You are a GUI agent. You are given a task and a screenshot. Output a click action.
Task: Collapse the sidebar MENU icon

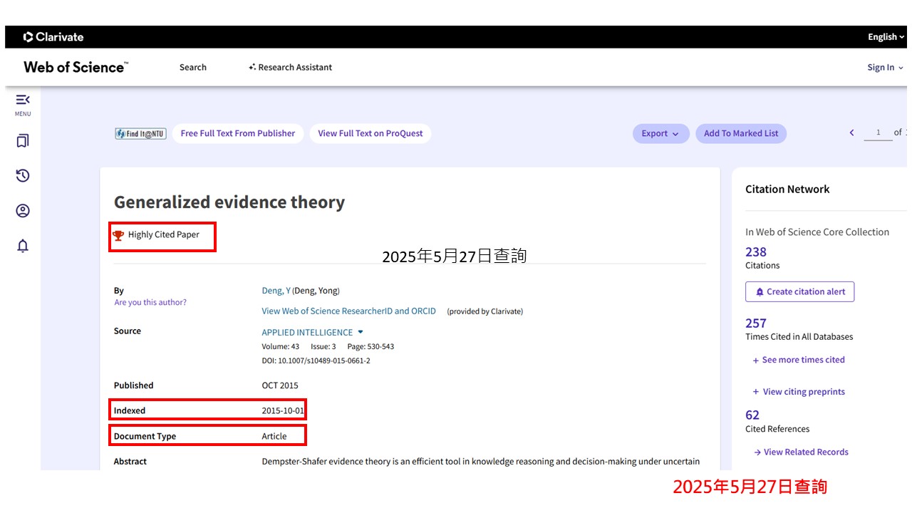click(23, 100)
